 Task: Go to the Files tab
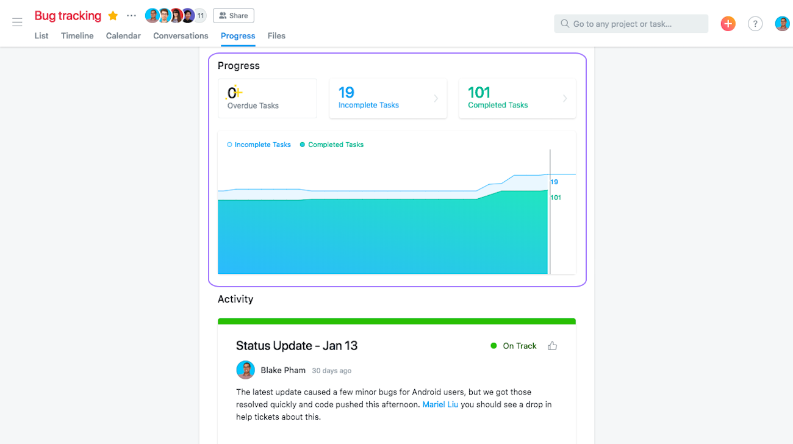(x=276, y=36)
